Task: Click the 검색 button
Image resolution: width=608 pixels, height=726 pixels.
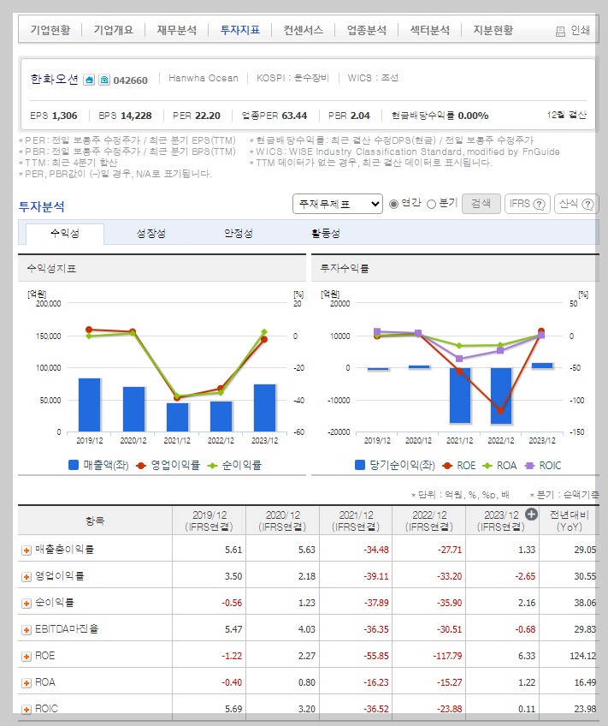Action: 481,204
